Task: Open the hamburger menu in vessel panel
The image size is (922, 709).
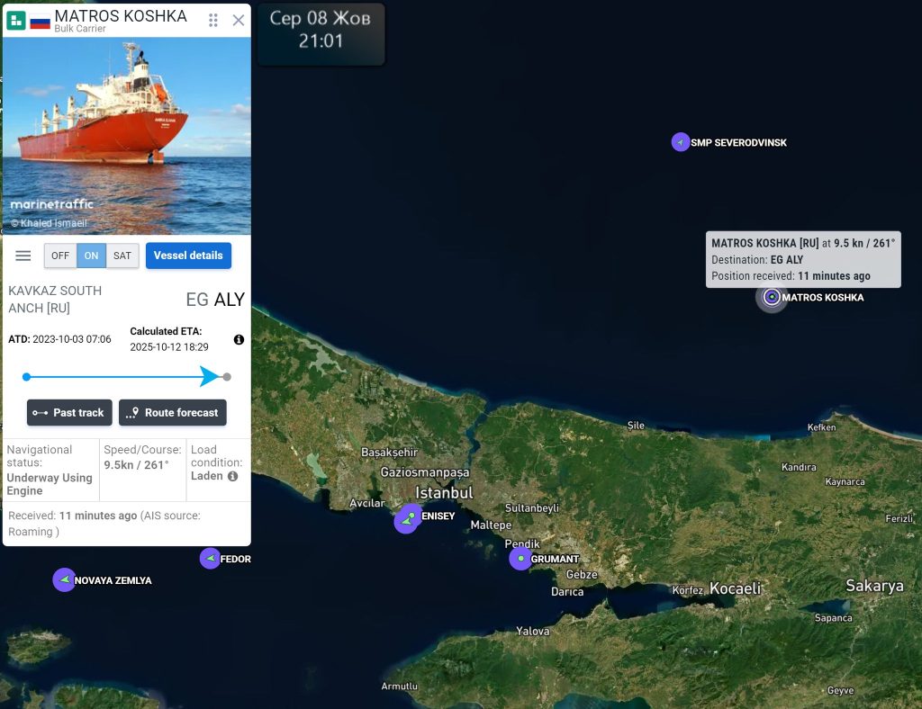Action: tap(23, 256)
